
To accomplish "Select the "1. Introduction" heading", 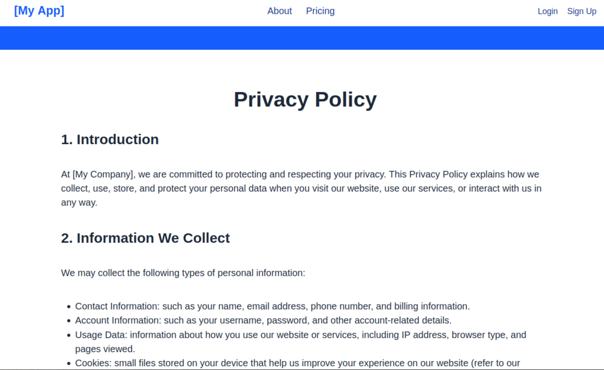I will click(110, 139).
